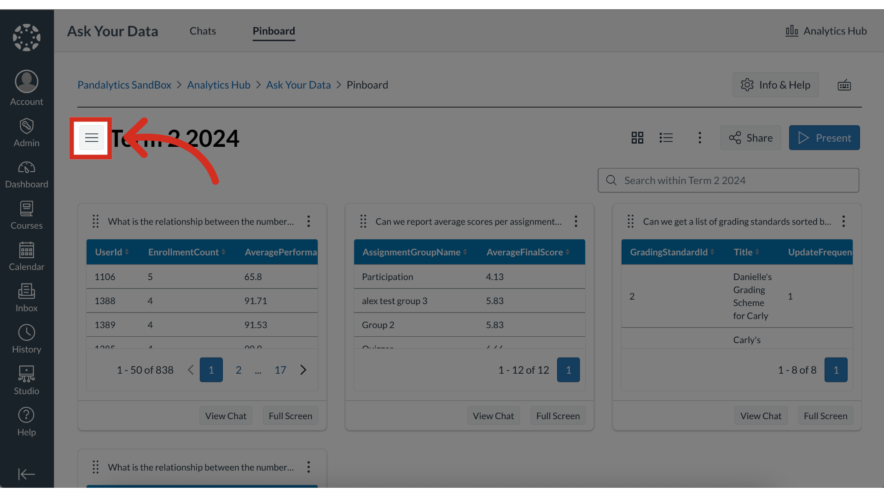View Chat for first relationship card
The width and height of the screenshot is (884, 497).
tap(226, 416)
